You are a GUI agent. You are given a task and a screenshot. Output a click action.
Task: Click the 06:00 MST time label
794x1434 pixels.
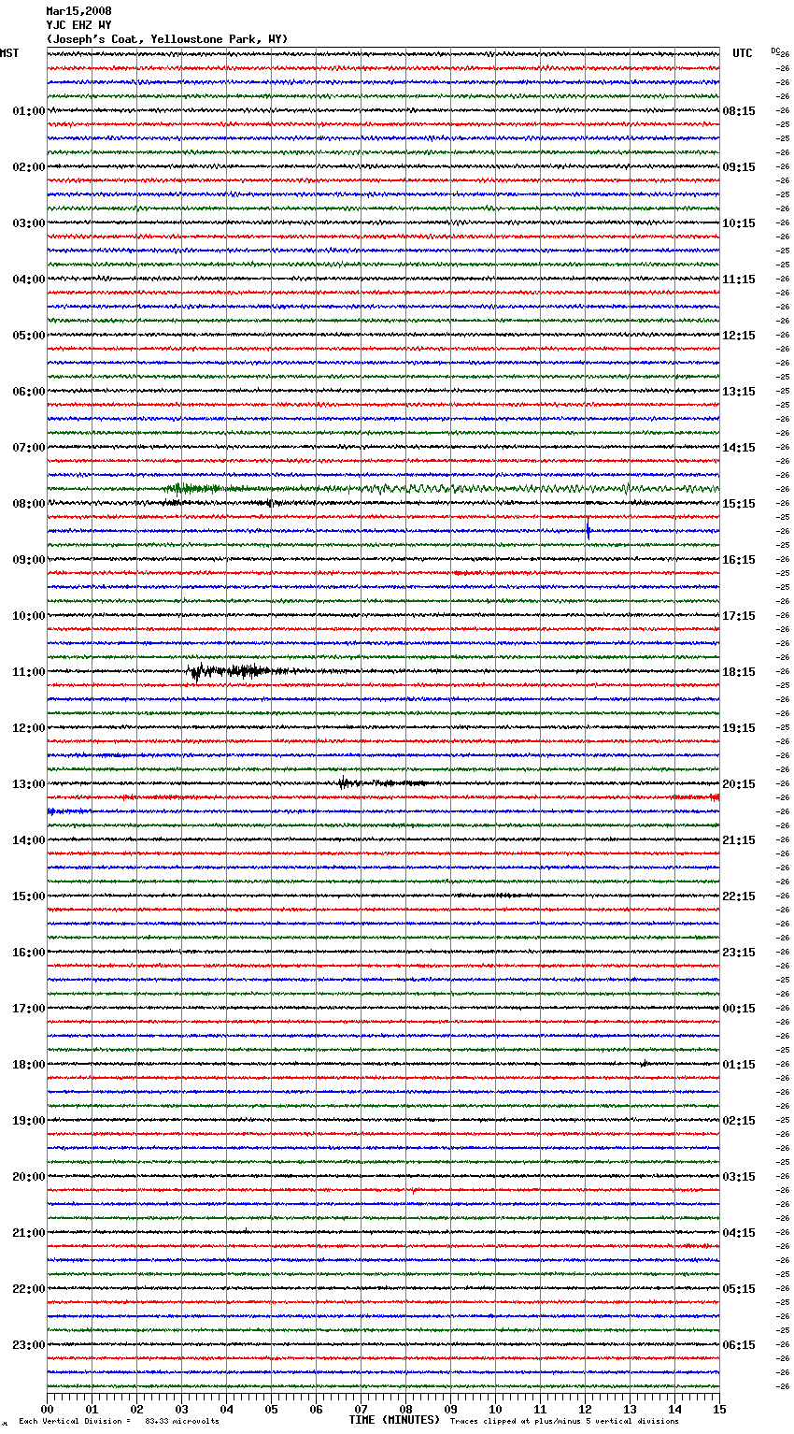[28, 392]
